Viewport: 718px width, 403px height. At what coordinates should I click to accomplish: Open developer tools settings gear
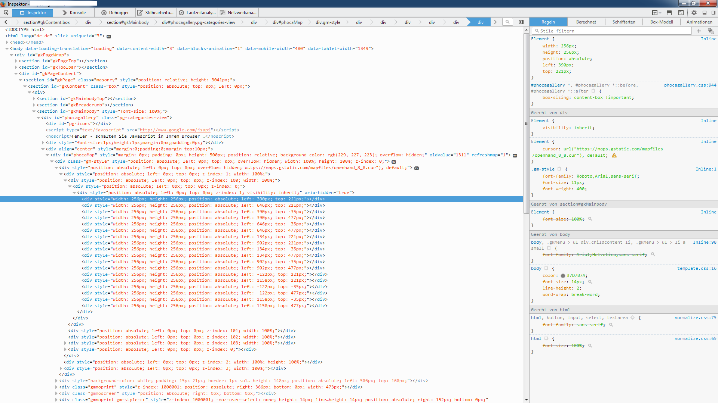click(x=694, y=13)
